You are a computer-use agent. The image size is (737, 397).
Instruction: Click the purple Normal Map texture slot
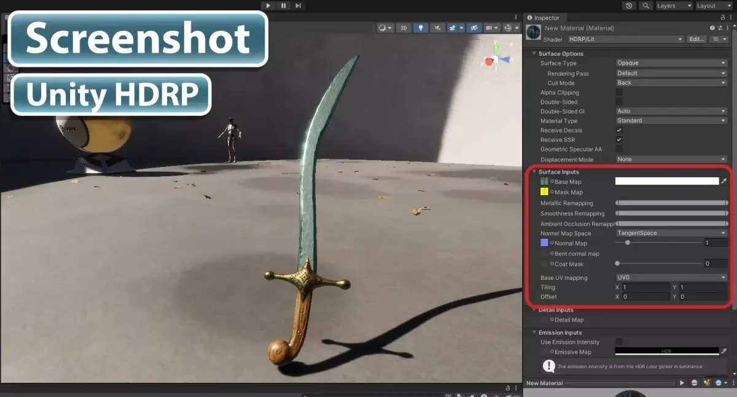click(x=544, y=243)
